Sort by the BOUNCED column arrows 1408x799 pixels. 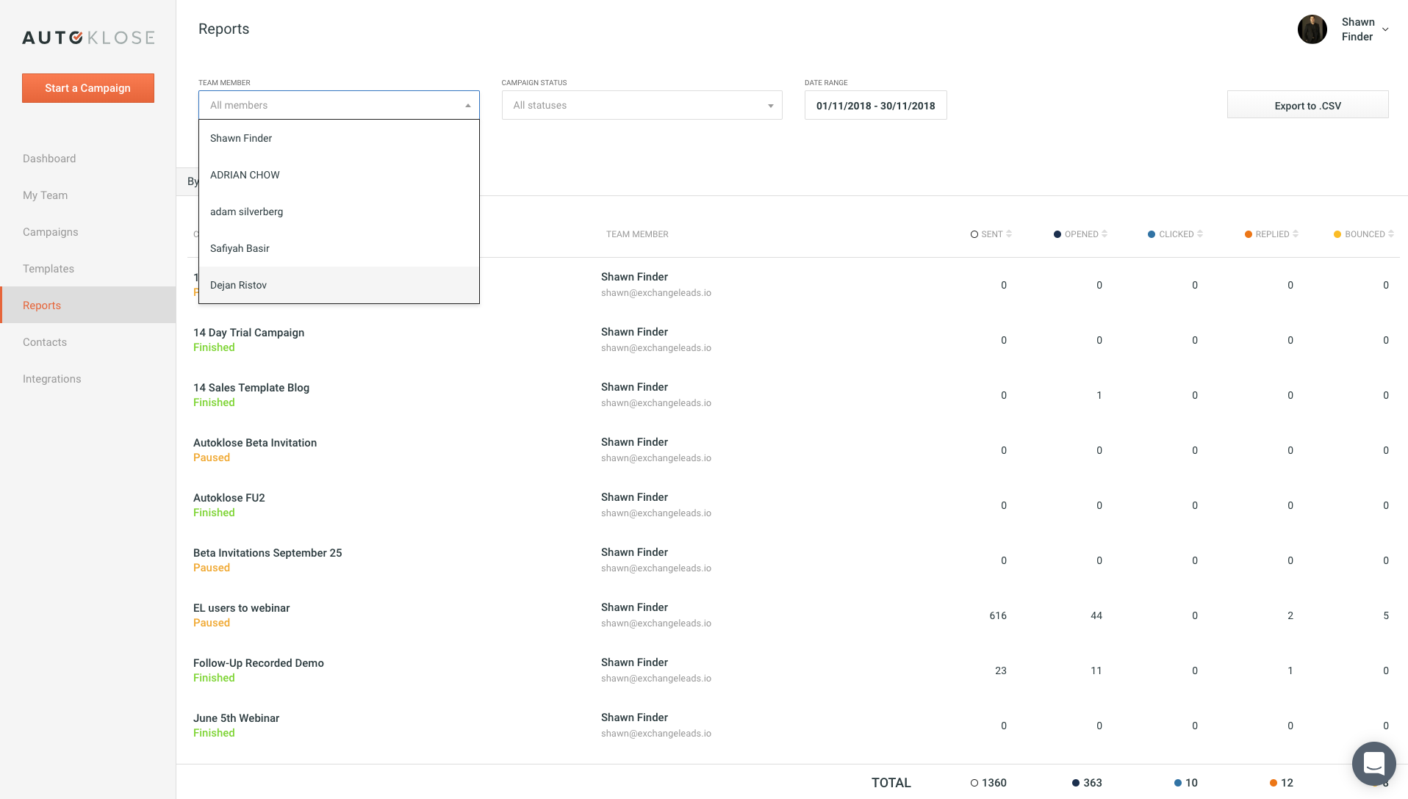[x=1391, y=234]
